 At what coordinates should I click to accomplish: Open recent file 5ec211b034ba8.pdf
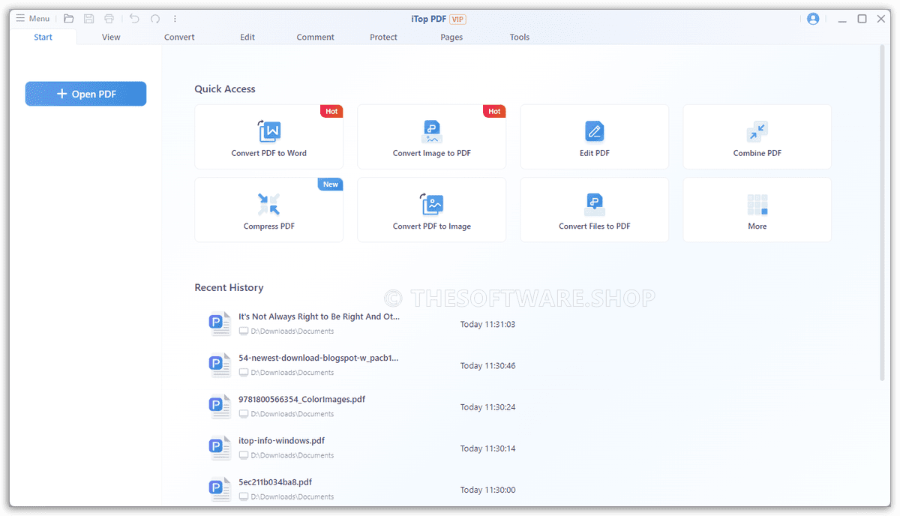tap(275, 481)
